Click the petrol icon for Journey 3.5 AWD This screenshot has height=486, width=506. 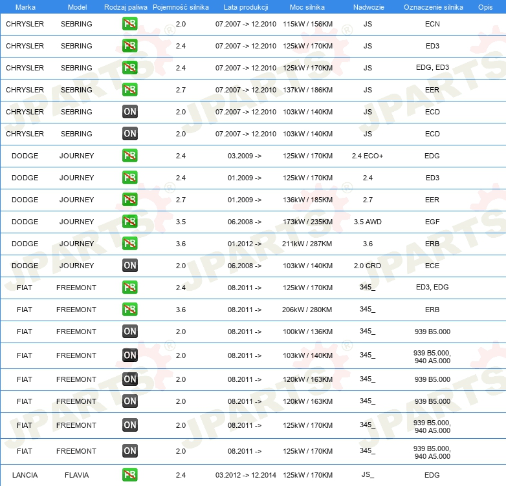(130, 222)
